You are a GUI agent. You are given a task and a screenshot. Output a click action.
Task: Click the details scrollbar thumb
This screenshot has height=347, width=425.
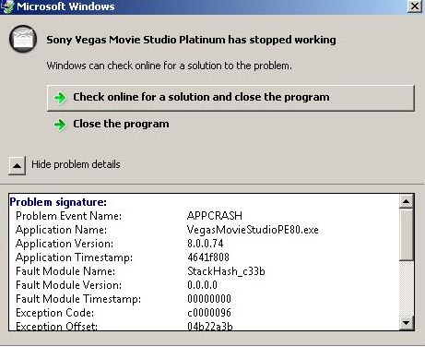(x=406, y=235)
